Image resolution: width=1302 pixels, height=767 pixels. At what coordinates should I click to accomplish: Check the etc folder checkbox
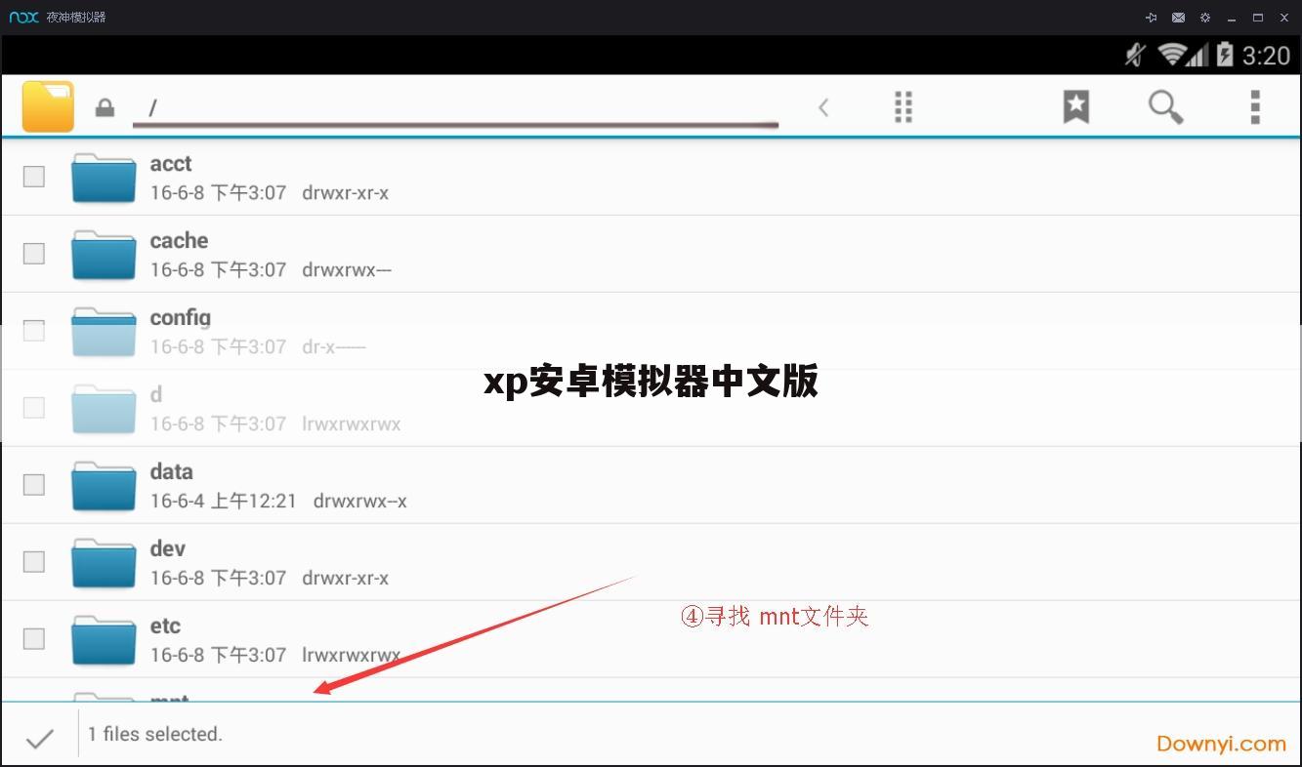tap(34, 639)
